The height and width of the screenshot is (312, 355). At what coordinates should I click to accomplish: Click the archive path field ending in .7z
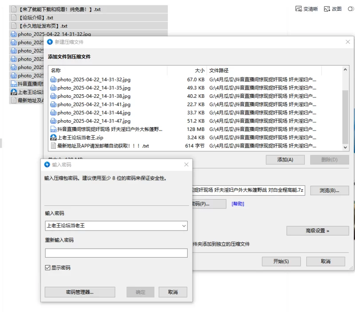(248, 190)
